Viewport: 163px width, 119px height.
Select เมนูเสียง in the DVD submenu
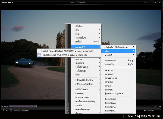(x=118, y=82)
